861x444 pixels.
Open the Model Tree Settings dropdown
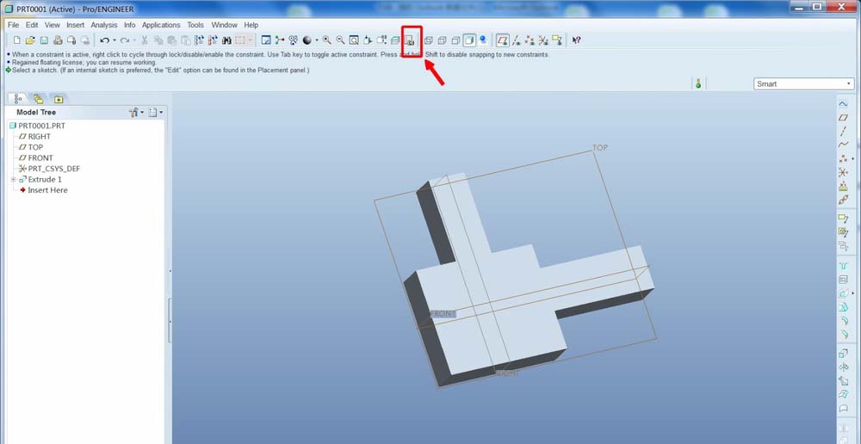(x=155, y=113)
